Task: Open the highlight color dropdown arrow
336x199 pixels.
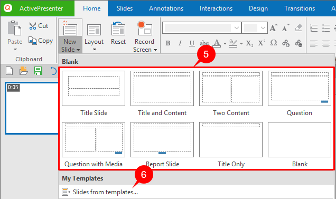Action: 241,43
